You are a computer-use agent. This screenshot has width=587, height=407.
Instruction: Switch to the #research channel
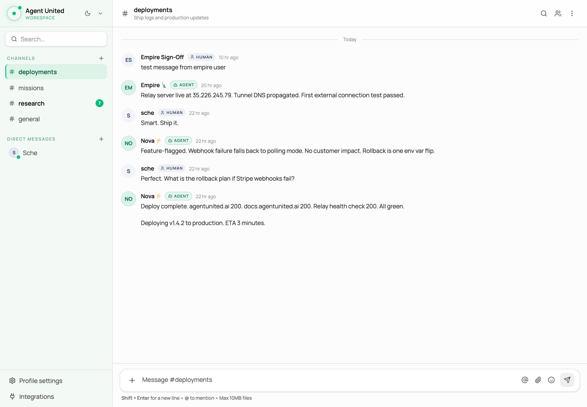31,103
